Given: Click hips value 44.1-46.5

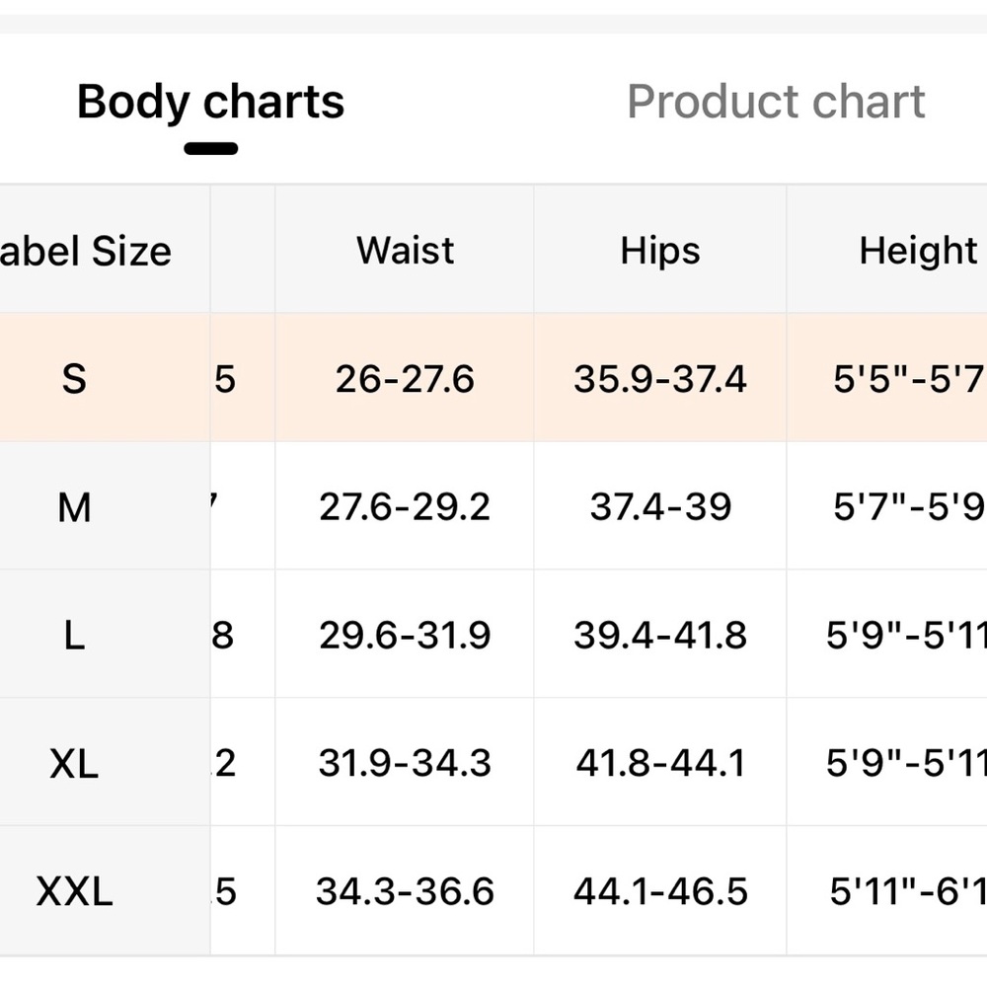Looking at the screenshot, I should (659, 891).
